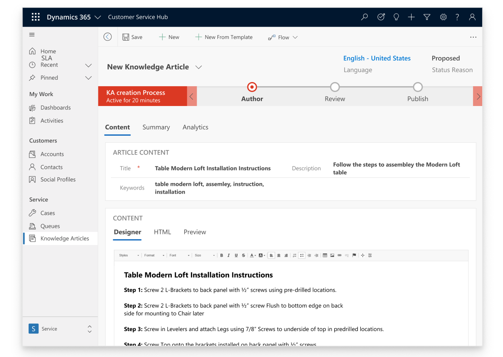Expand the Recent section in sidebar
503x357 pixels.
coord(88,65)
